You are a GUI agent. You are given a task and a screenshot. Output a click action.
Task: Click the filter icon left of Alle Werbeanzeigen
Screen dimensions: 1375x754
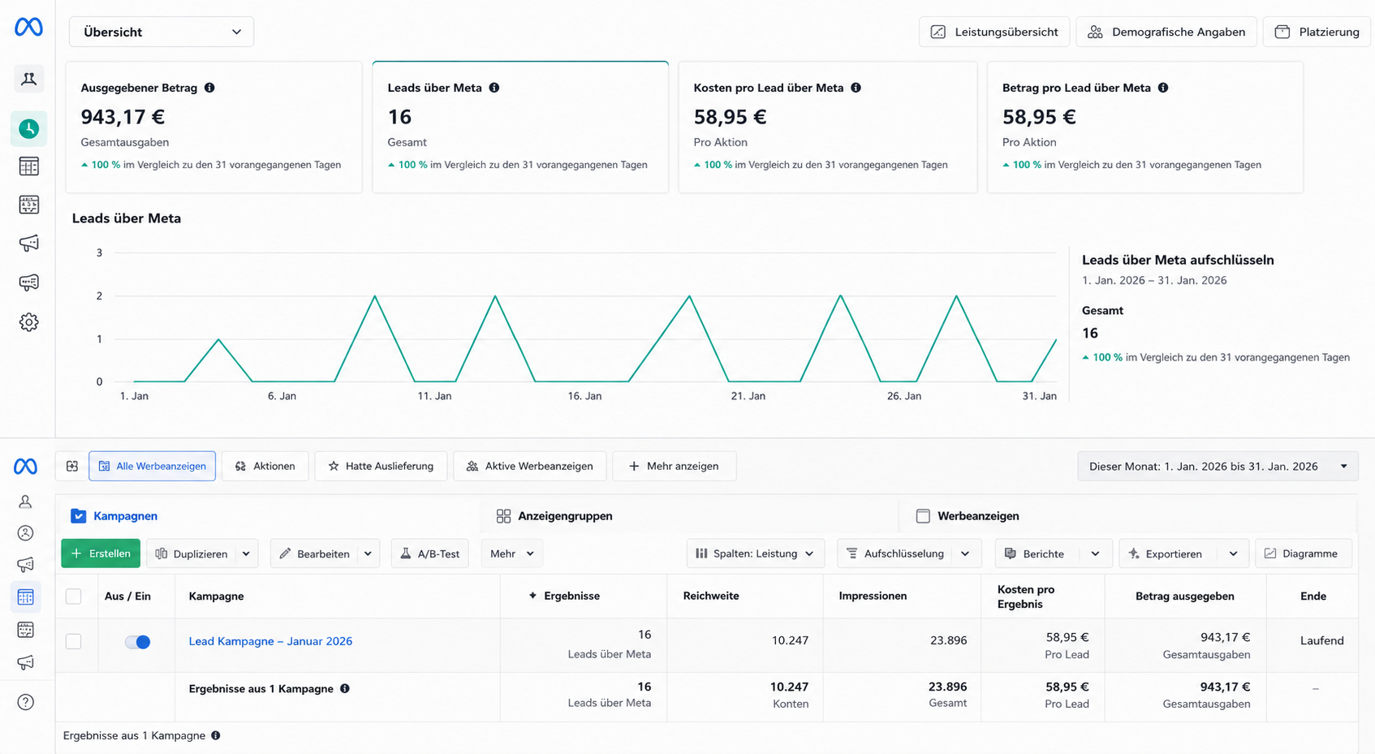click(x=72, y=466)
